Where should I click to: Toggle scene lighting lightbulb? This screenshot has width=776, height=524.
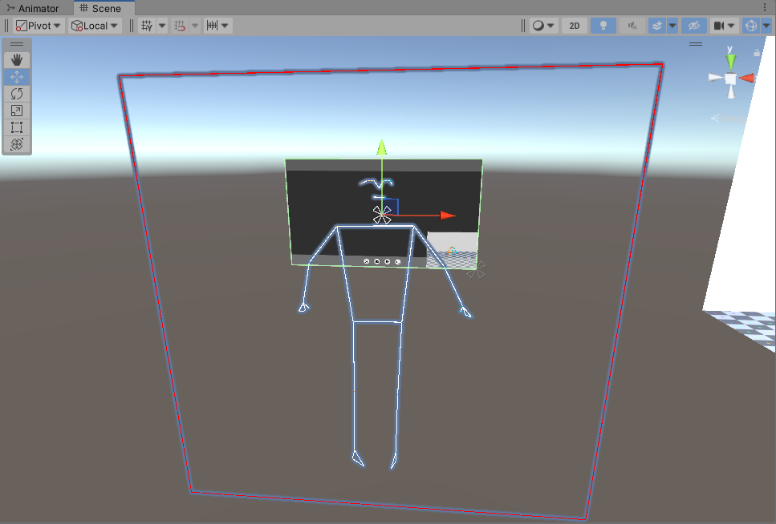pos(603,26)
